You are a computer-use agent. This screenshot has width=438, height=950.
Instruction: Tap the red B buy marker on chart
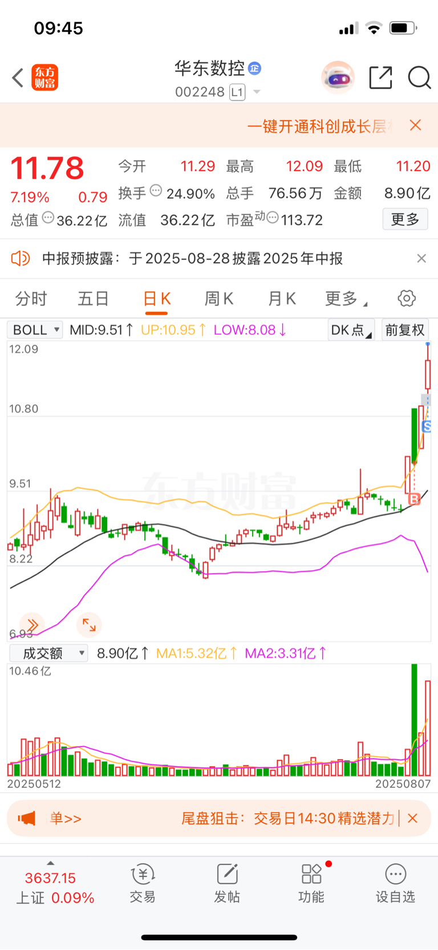click(415, 499)
